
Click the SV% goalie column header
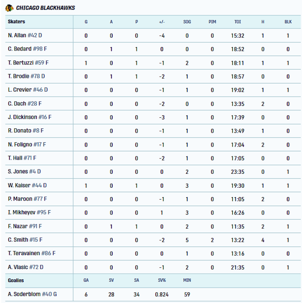[162, 280]
